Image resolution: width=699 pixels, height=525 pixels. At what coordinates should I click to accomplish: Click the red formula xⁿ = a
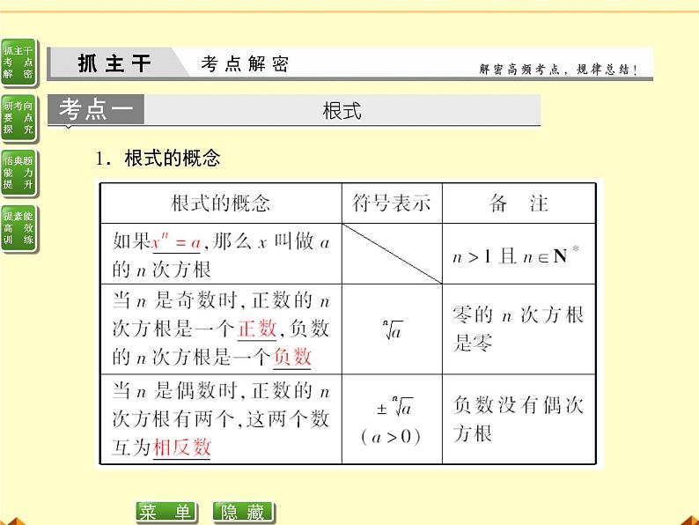(x=176, y=241)
